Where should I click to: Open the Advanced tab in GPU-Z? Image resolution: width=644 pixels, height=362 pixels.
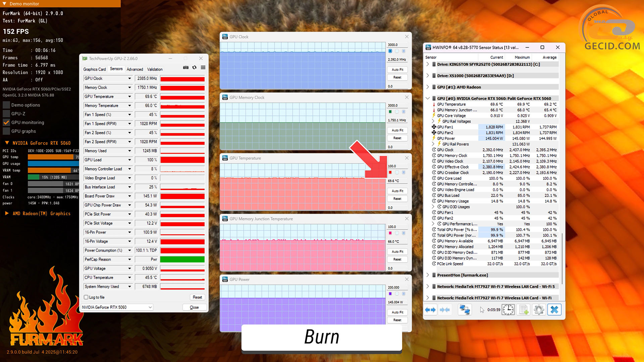[135, 69]
